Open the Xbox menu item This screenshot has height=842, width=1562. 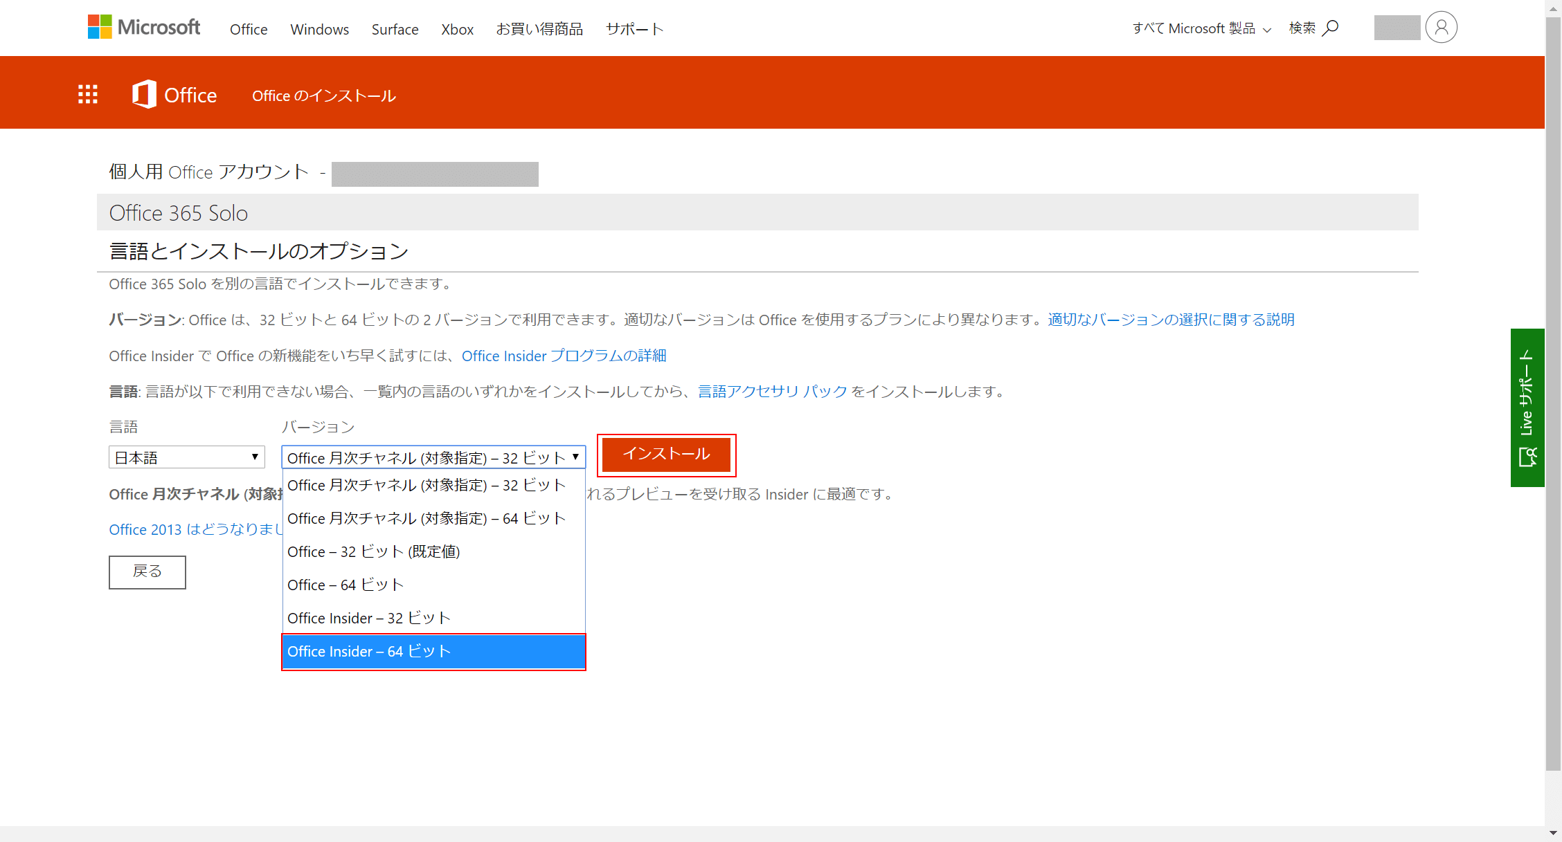point(457,29)
